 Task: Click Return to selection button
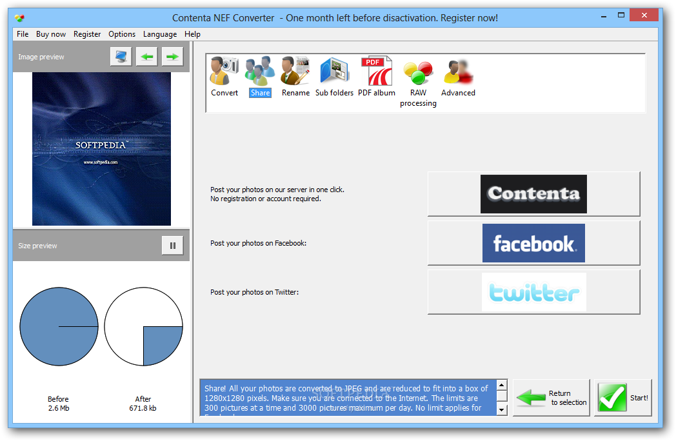point(551,397)
